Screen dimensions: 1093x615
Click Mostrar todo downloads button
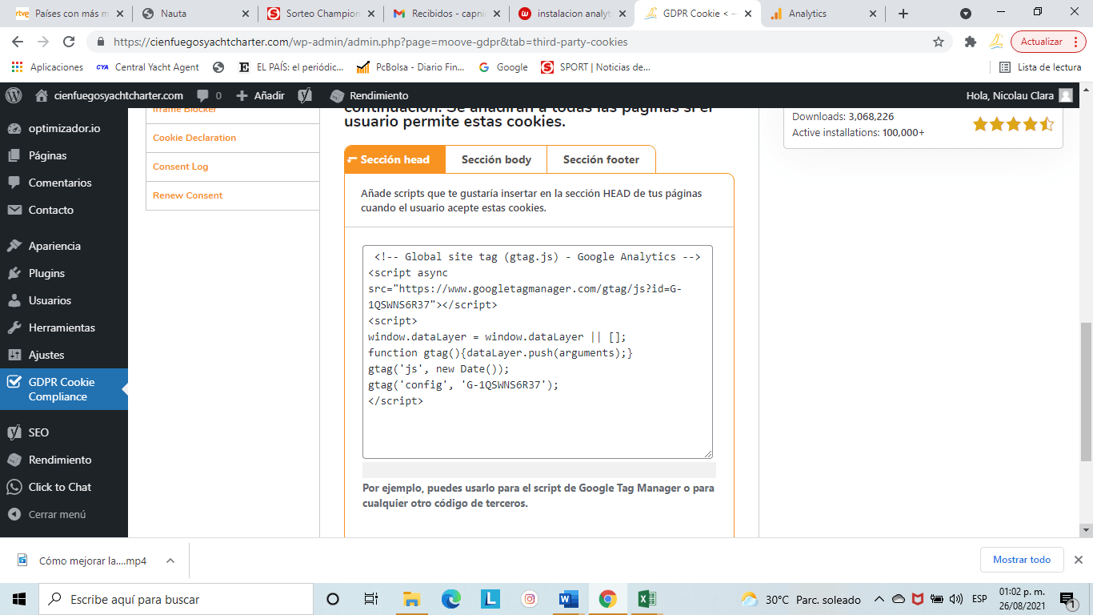click(x=1022, y=560)
